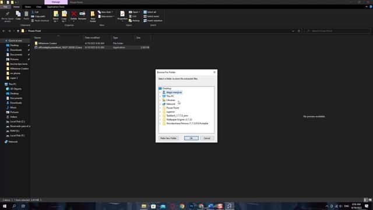Open the File menu tab
Viewport: 373px width, 210px height.
pos(5,7)
